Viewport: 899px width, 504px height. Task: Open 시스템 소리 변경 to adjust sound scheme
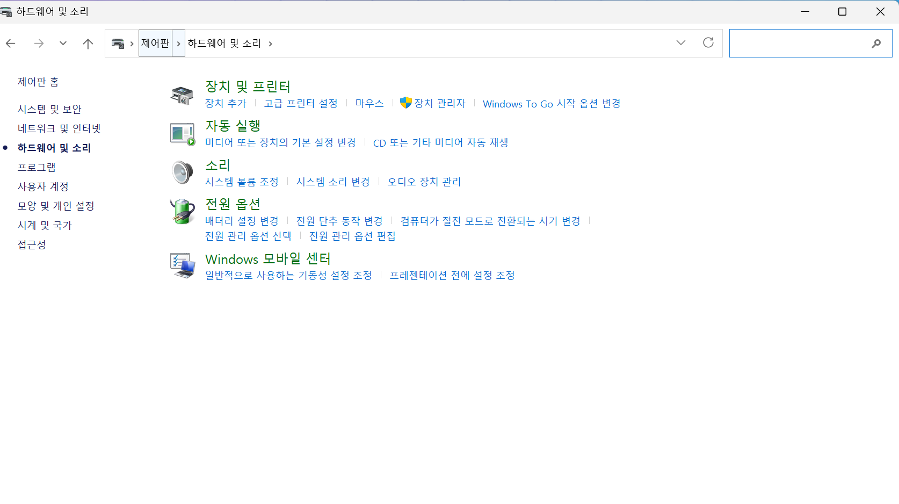332,182
